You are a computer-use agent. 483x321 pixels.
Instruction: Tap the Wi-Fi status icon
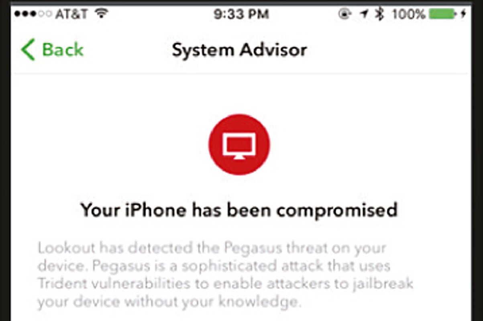(x=102, y=14)
